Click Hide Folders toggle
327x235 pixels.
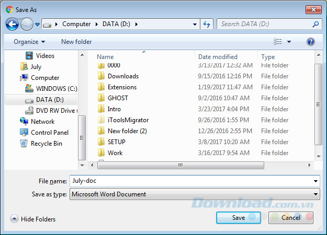tap(33, 219)
